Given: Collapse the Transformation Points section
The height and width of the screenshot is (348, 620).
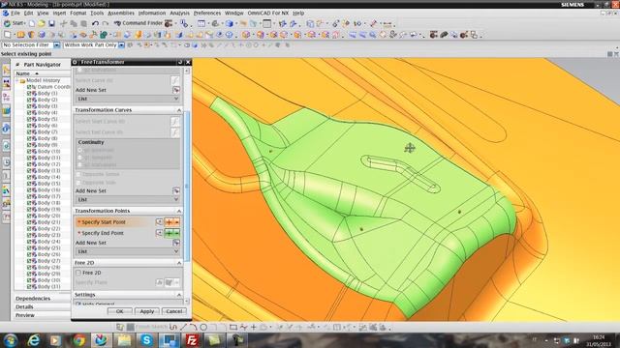Looking at the screenshot, I should tap(178, 211).
